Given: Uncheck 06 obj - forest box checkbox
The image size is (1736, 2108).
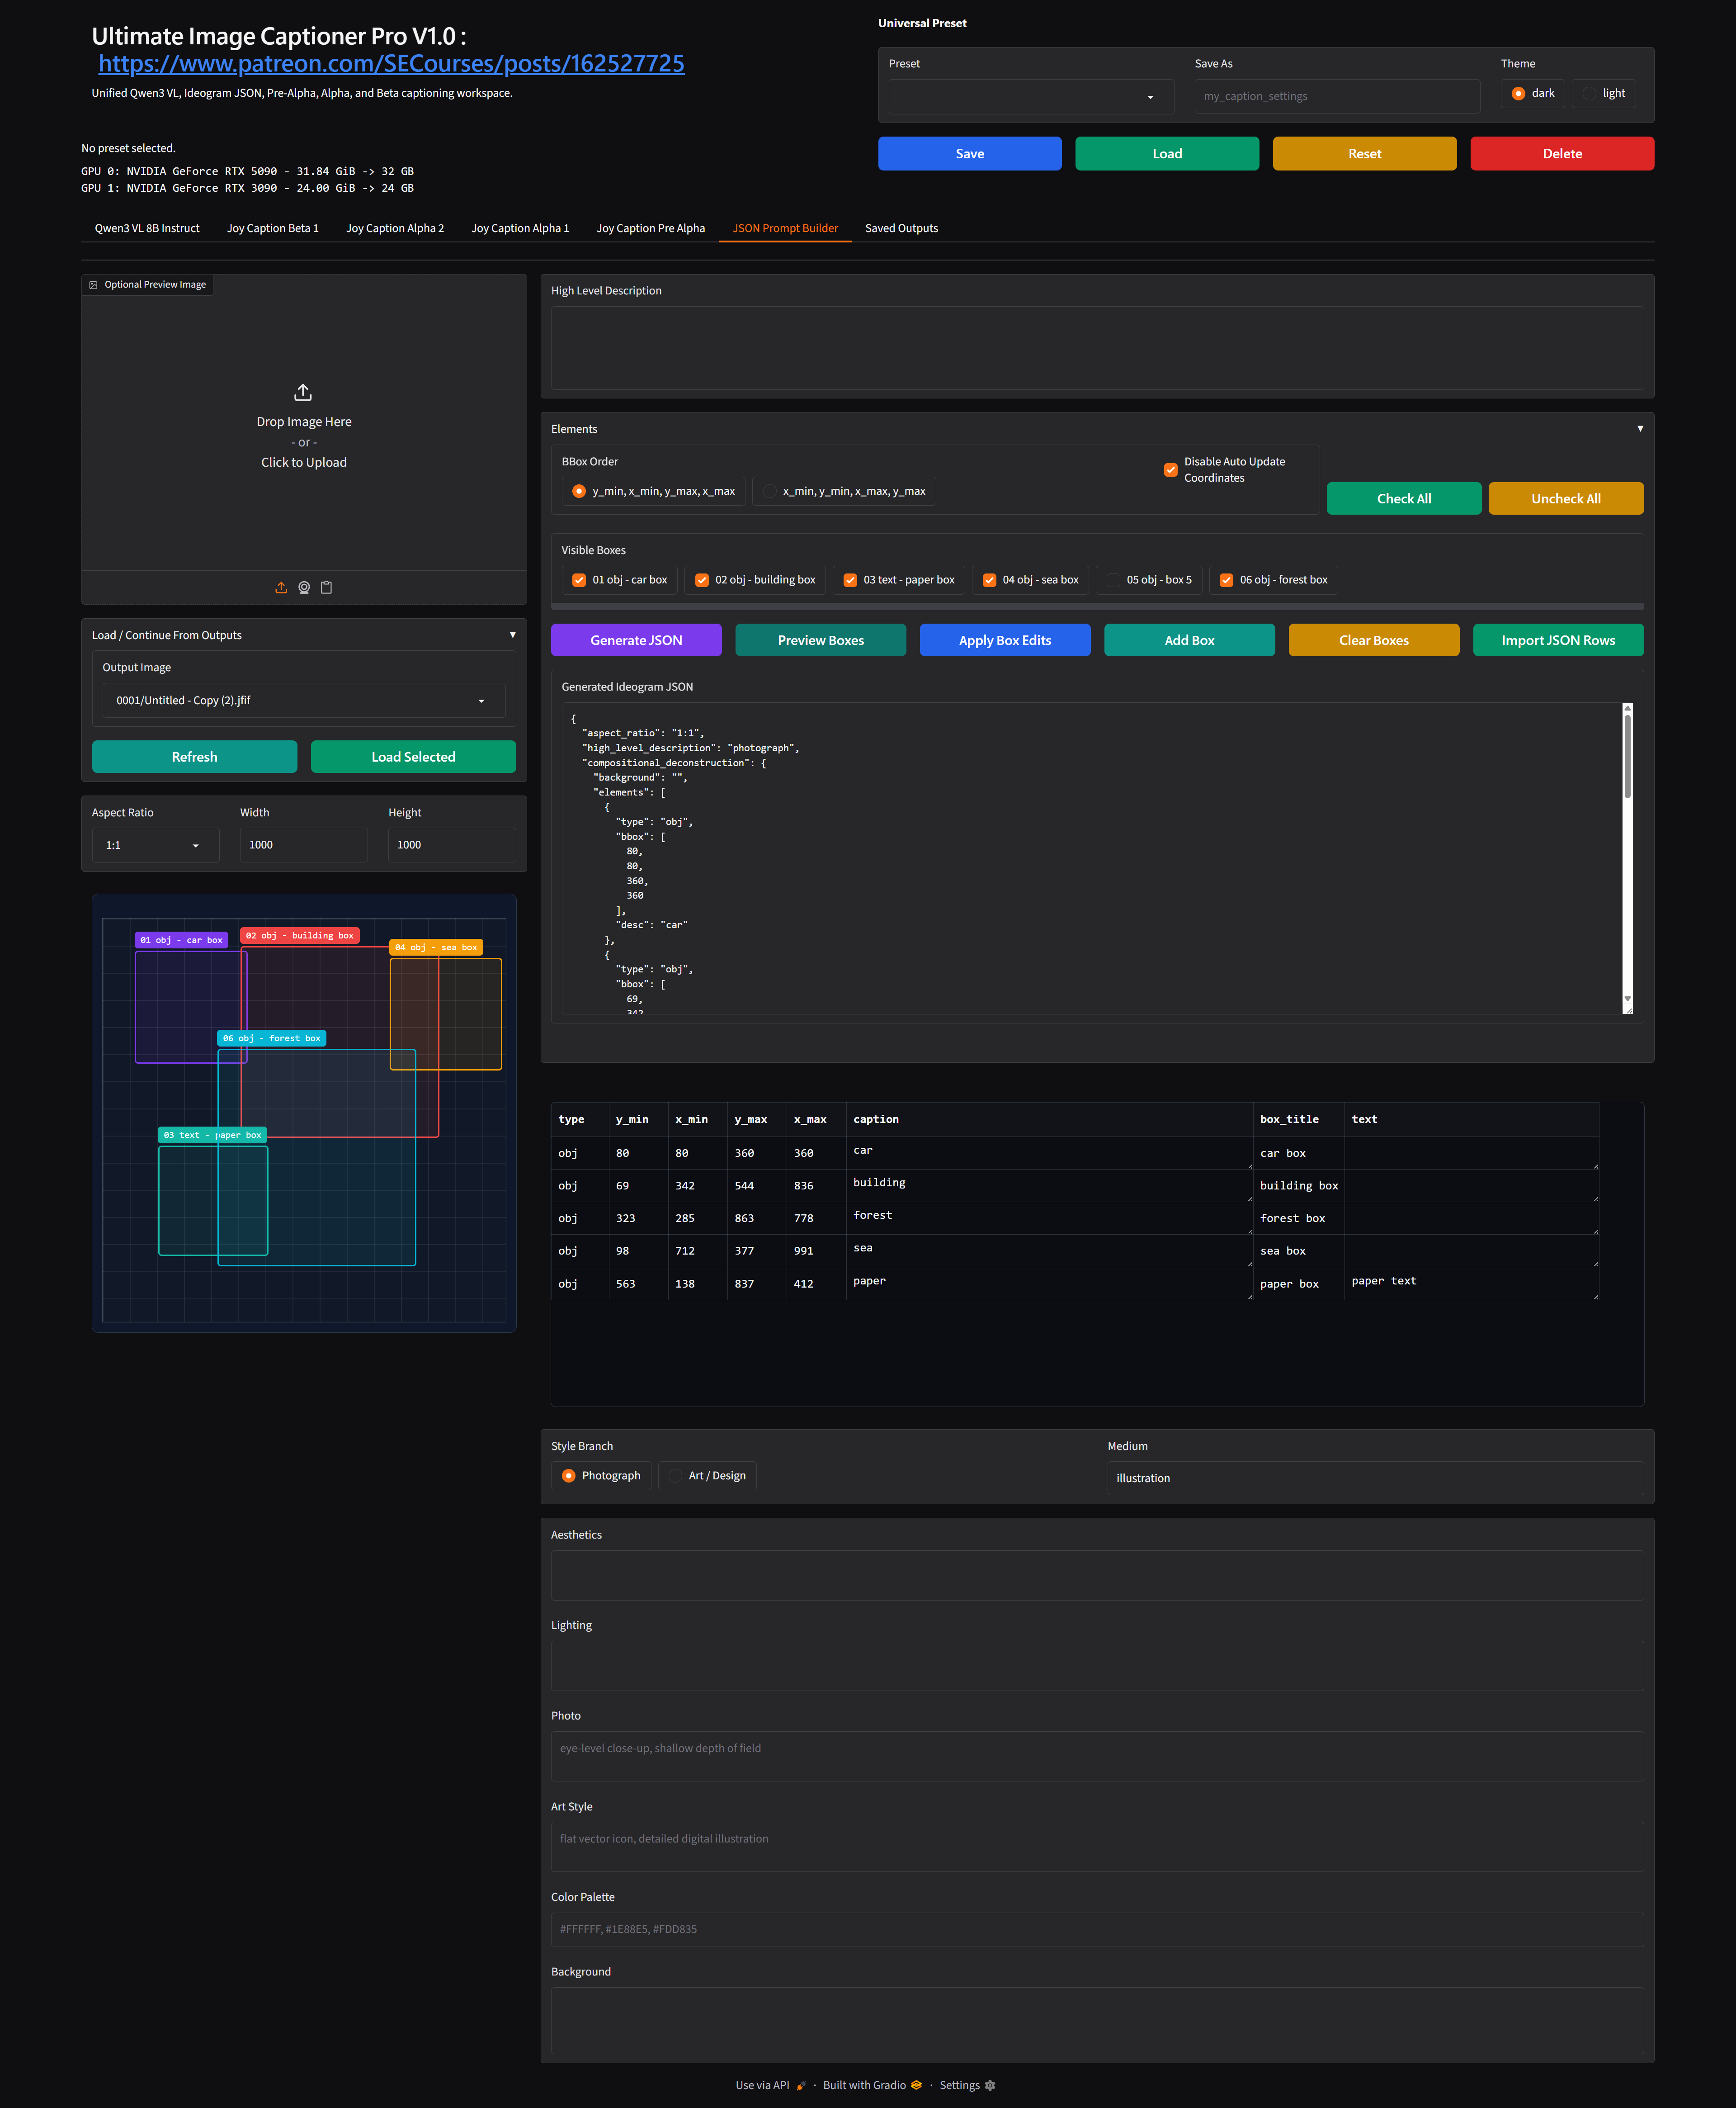Looking at the screenshot, I should pos(1226,580).
